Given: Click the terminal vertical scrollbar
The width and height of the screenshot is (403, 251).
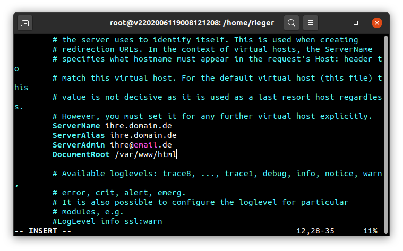Looking at the screenshot, I should tap(386, 135).
